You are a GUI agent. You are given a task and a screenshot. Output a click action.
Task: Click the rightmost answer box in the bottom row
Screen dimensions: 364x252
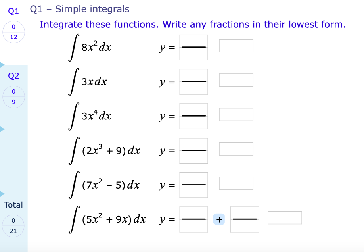click(x=285, y=217)
